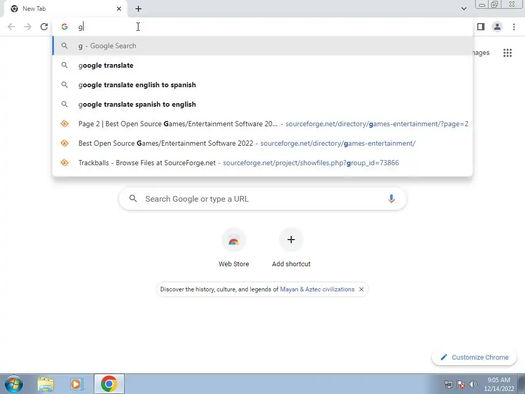Screen dimensions: 525x394
Task: Open the Windows Start menu
Action: tap(14, 384)
